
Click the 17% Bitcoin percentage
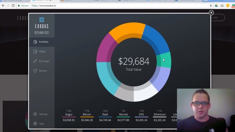[x=87, y=111]
